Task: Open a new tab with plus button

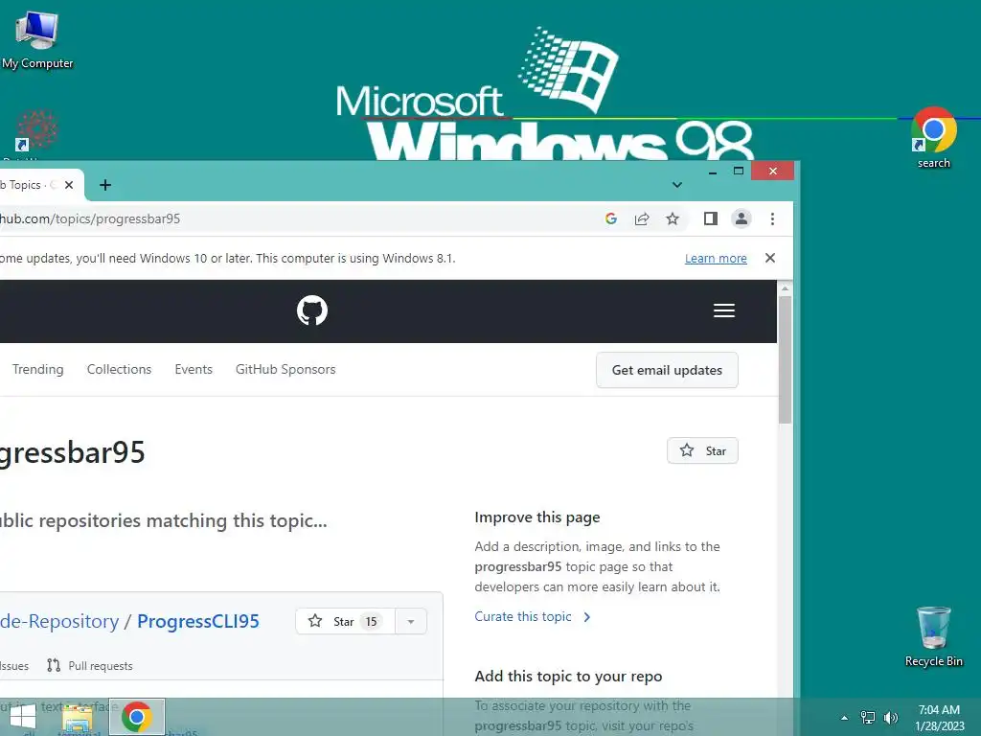Action: (x=105, y=185)
